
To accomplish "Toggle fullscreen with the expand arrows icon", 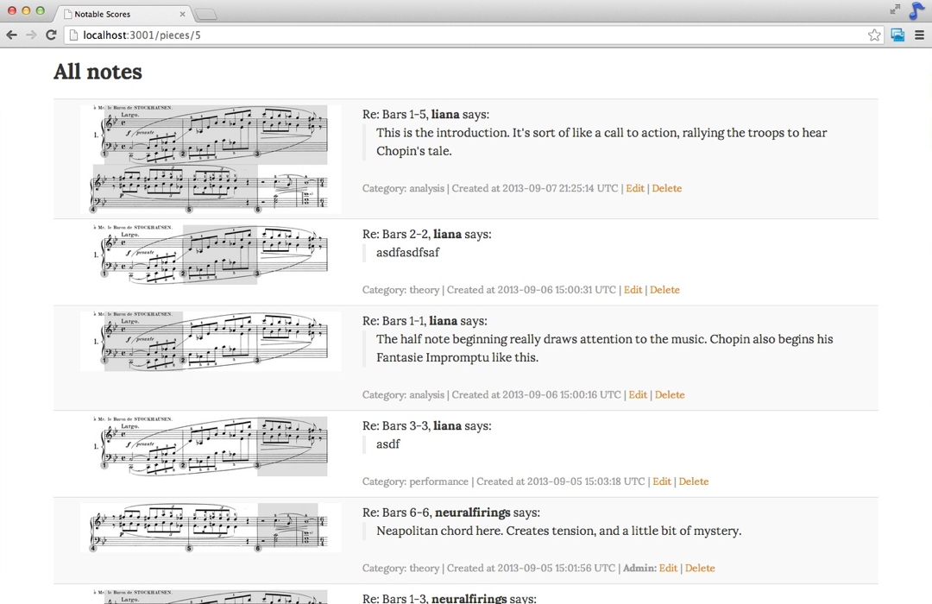I will point(895,9).
